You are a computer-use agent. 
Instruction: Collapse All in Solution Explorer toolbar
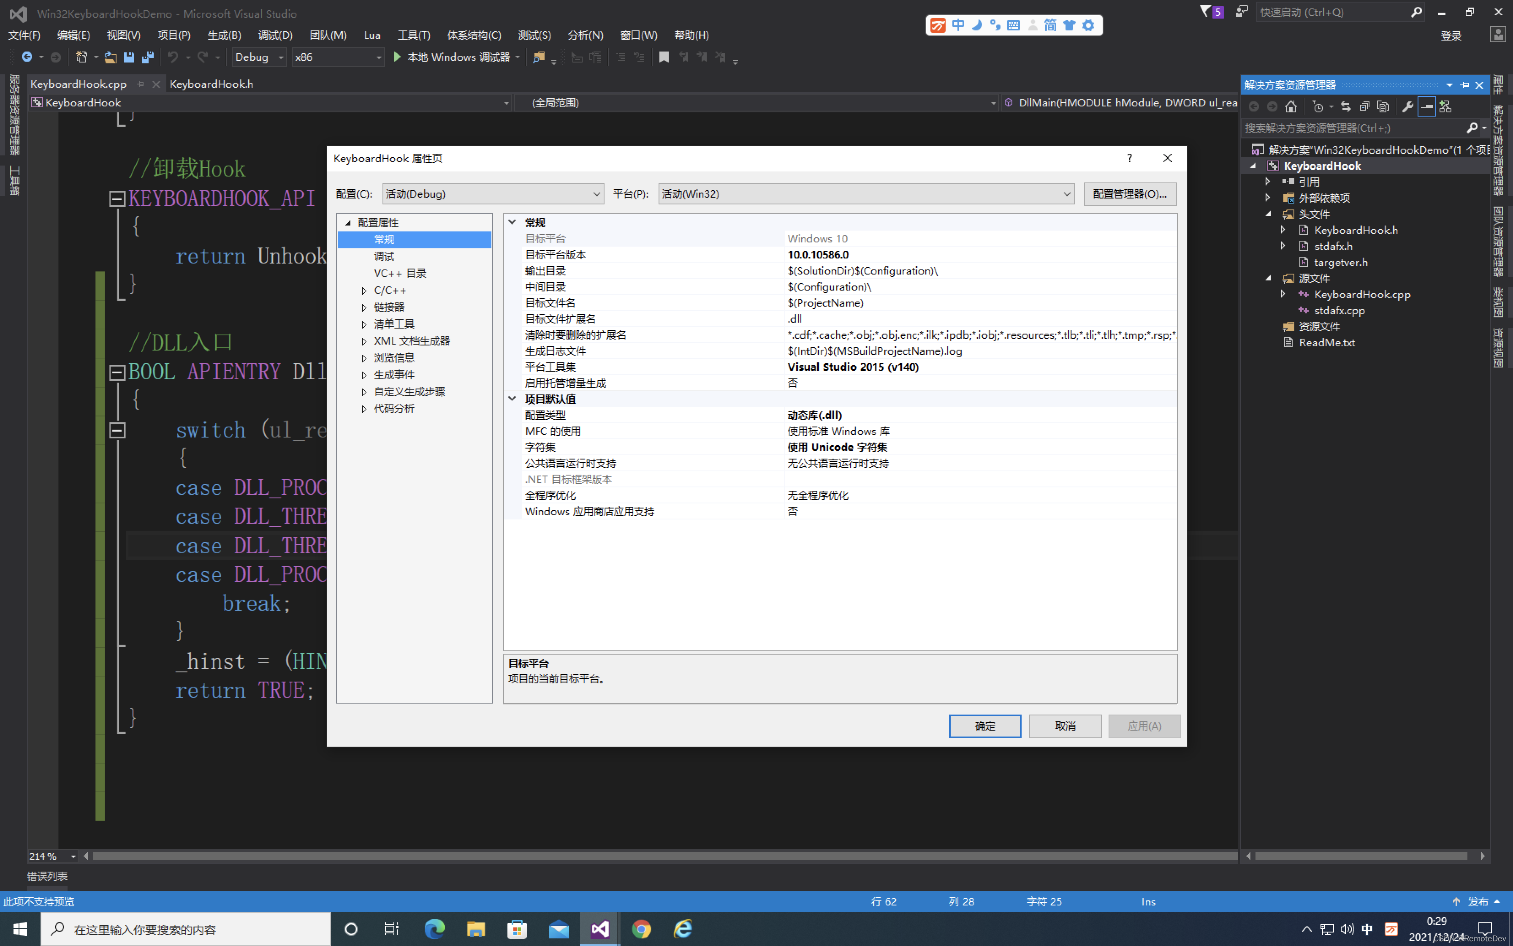coord(1364,106)
